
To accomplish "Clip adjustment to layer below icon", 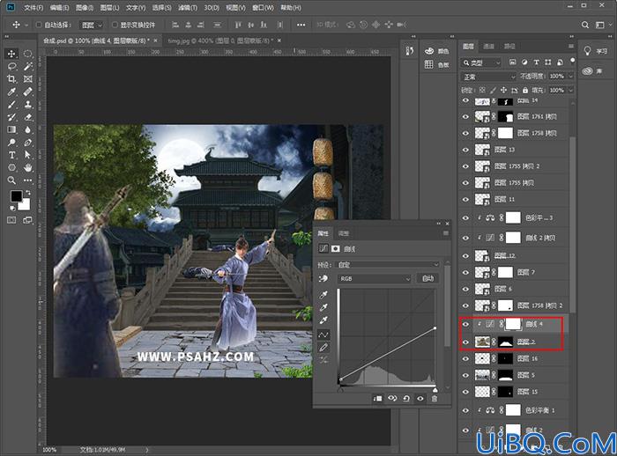I will [377, 399].
